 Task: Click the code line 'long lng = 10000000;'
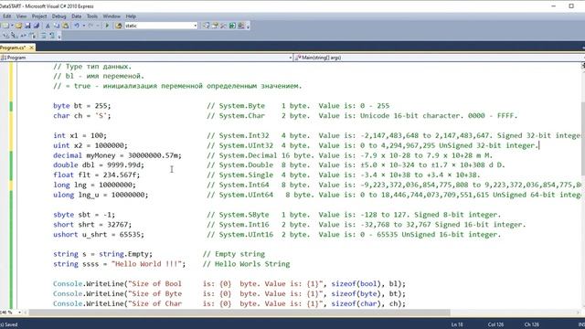[94, 185]
